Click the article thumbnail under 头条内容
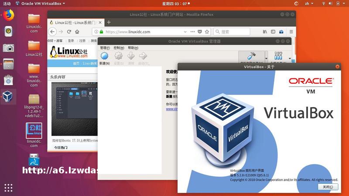349x196 pixels. coord(72,109)
